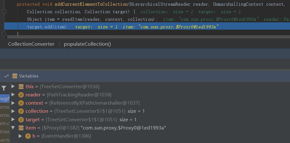Viewport: 290px width, 143px height.
Task: Click the frames filter funnel icon
Action: [4, 89]
